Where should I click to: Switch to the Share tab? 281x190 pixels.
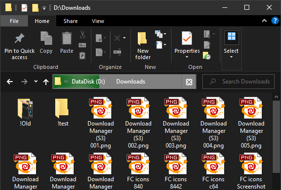click(70, 21)
